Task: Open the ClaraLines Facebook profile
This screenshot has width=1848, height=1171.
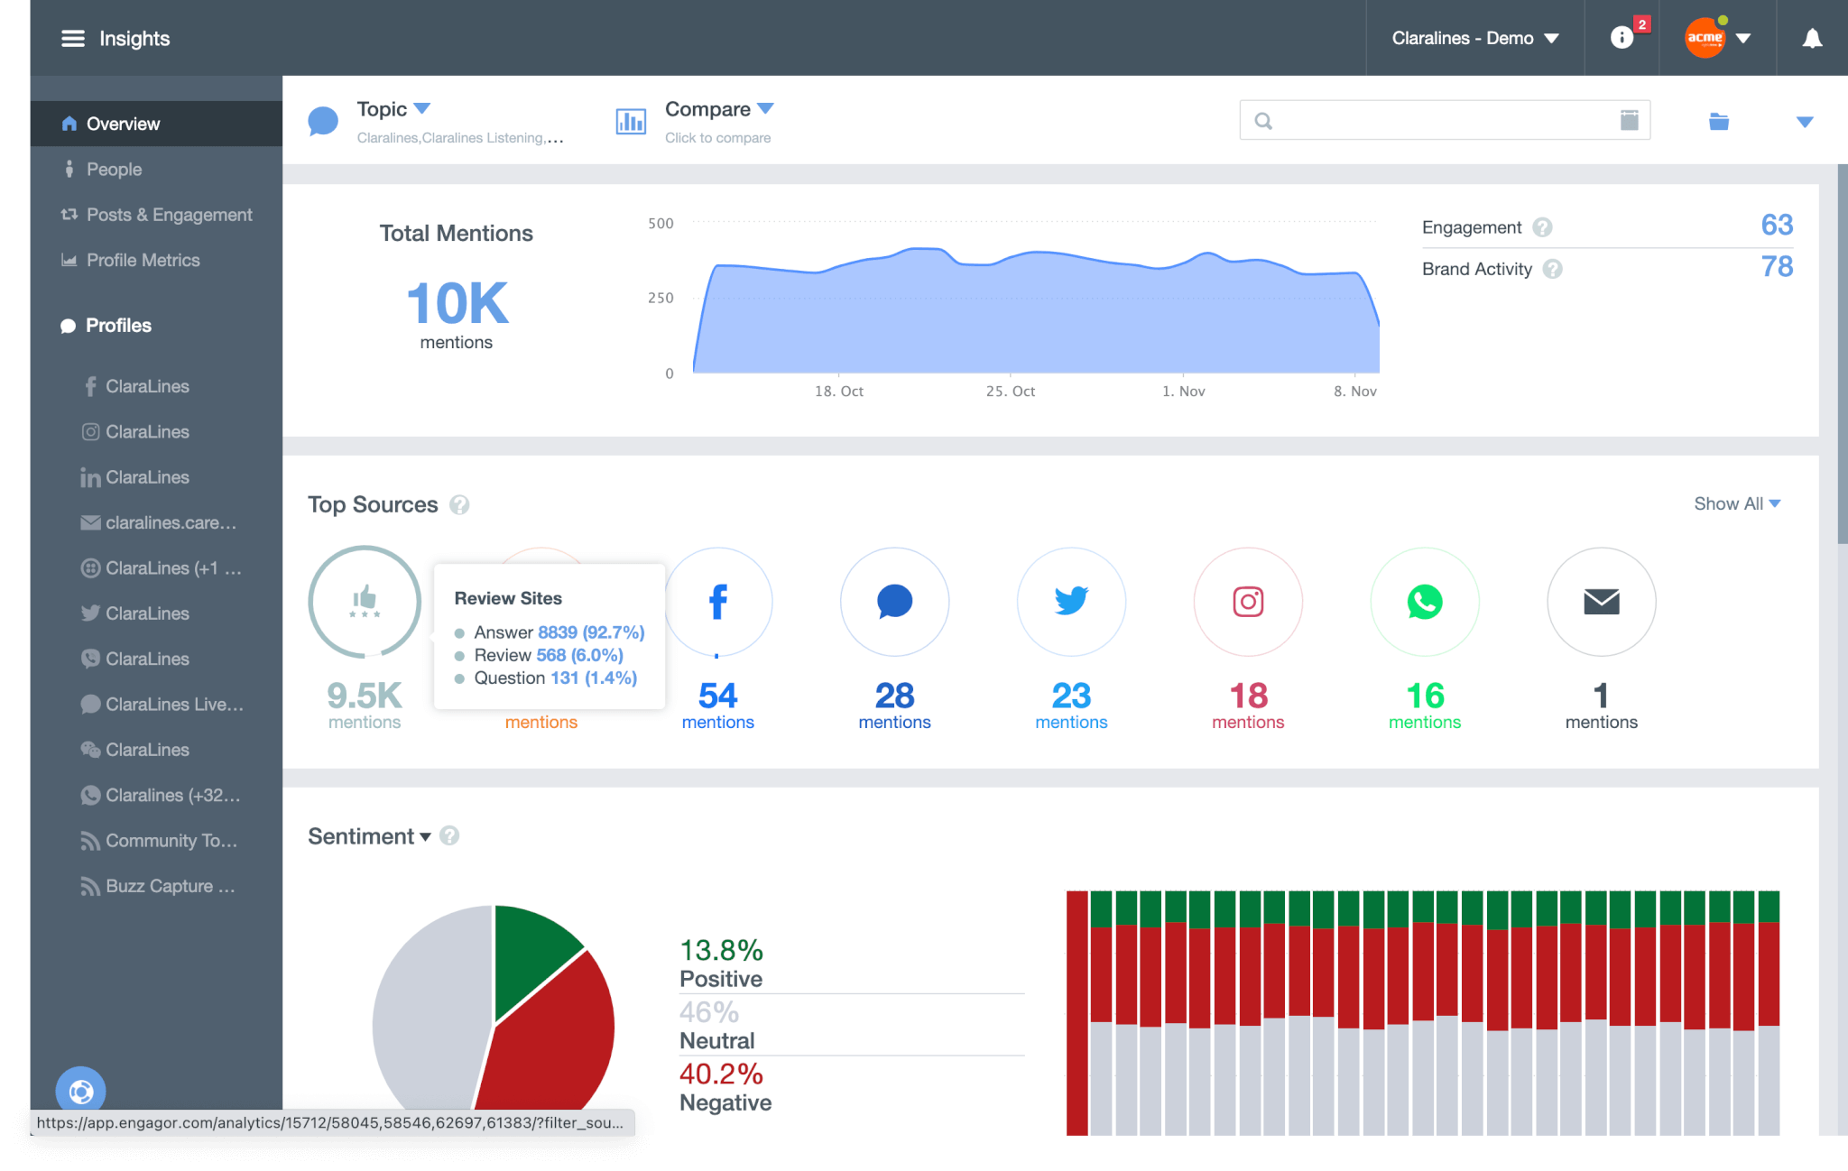Action: click(x=147, y=386)
